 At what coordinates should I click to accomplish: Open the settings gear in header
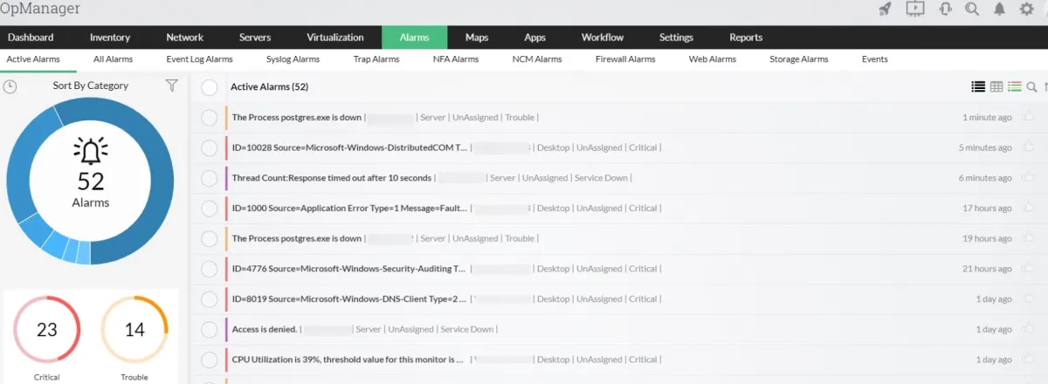[1027, 10]
